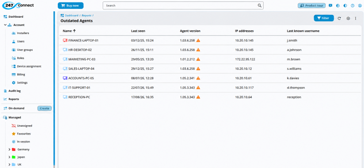Select the green Japan folder icon
The image size is (364, 168).
tap(14, 157)
